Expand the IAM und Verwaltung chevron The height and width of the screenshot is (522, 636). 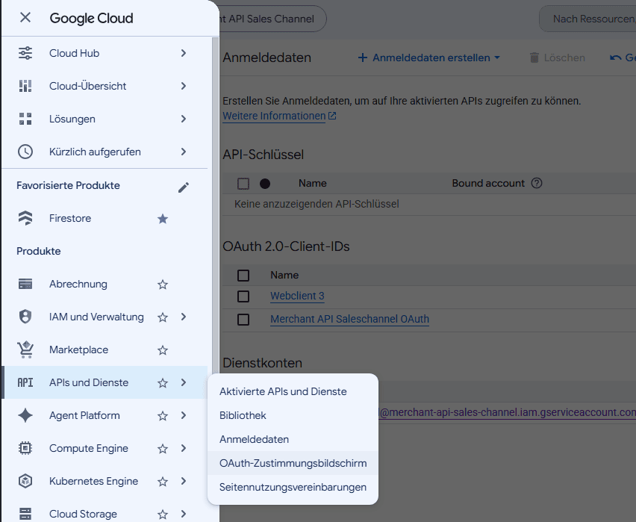(184, 317)
